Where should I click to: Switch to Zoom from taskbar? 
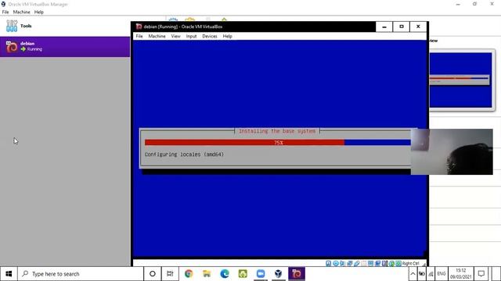coord(261,274)
